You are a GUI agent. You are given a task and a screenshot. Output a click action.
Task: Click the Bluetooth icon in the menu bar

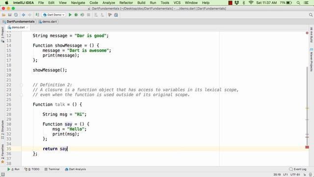coord(244,3)
